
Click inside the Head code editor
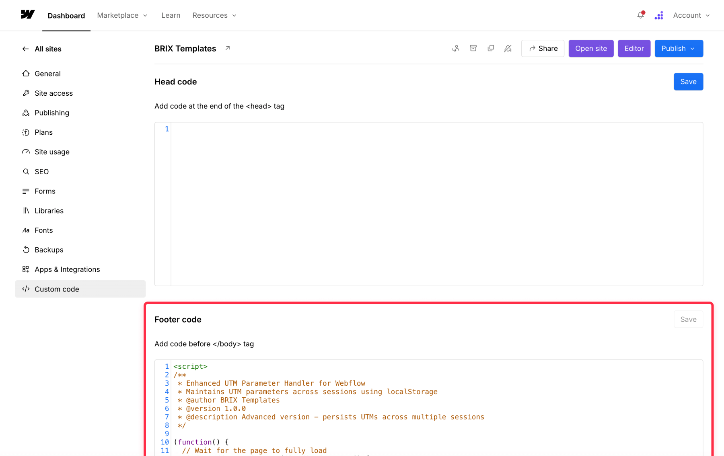(x=437, y=204)
